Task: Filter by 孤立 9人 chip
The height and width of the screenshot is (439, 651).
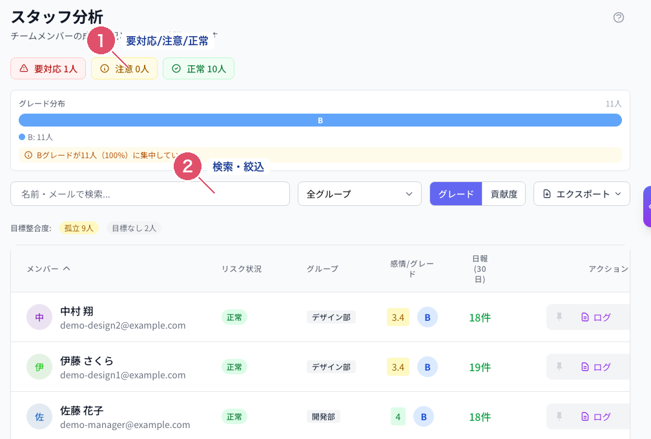Action: [79, 228]
